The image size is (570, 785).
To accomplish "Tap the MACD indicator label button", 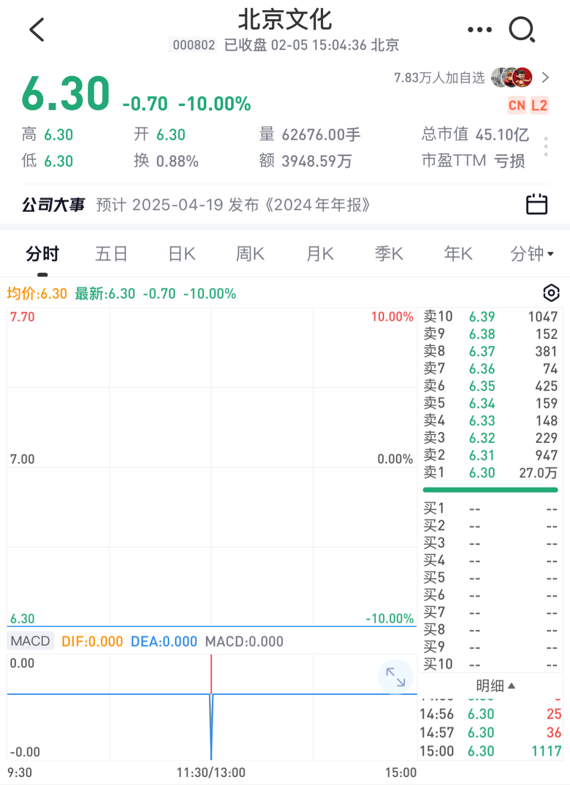I will pos(30,641).
